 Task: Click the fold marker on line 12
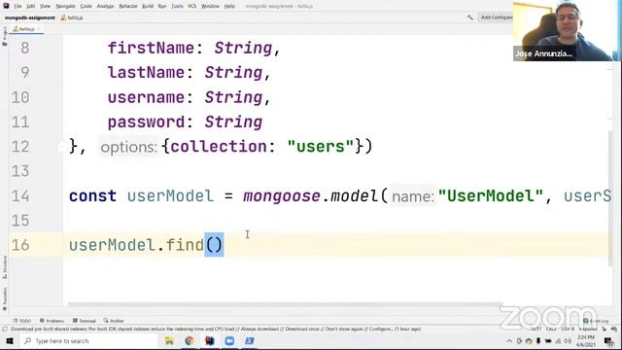tap(62, 147)
